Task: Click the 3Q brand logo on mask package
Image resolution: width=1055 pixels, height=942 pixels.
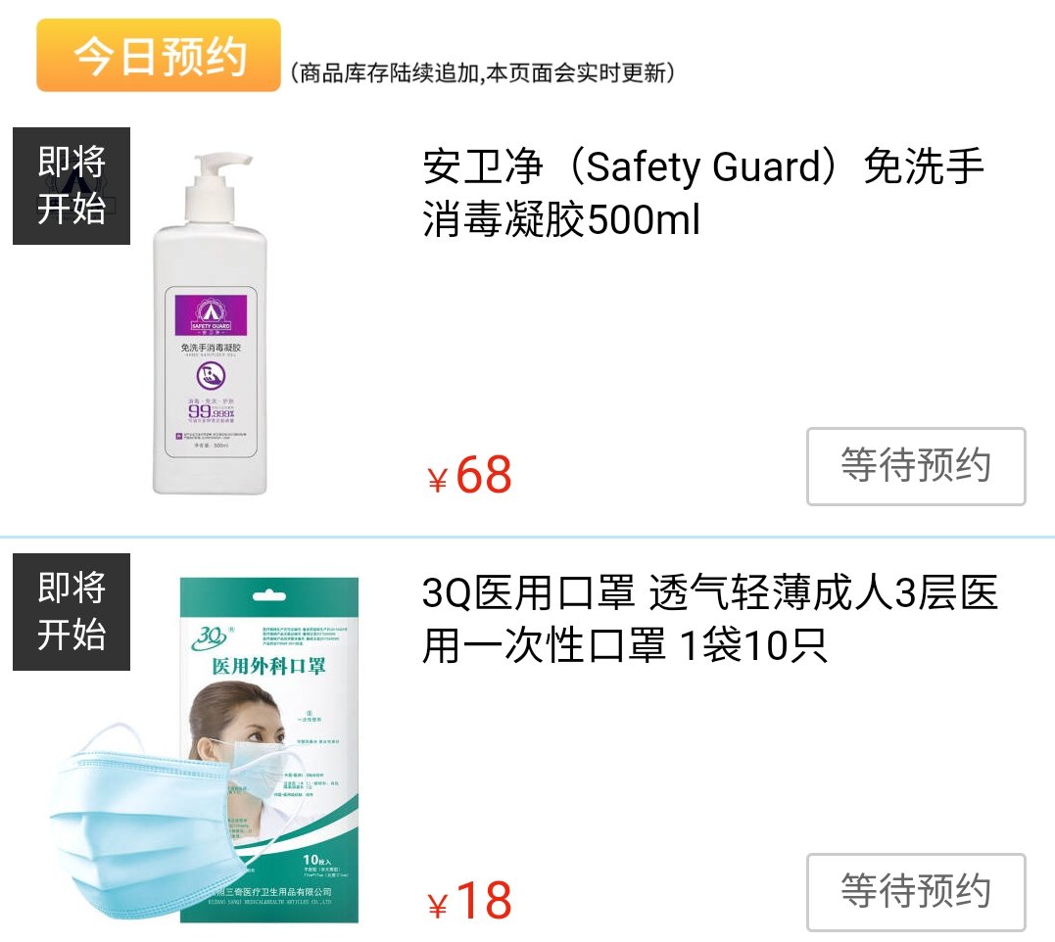Action: point(212,637)
